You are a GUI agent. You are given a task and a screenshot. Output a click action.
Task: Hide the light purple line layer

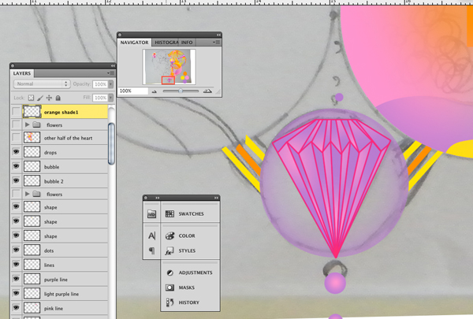(x=17, y=293)
